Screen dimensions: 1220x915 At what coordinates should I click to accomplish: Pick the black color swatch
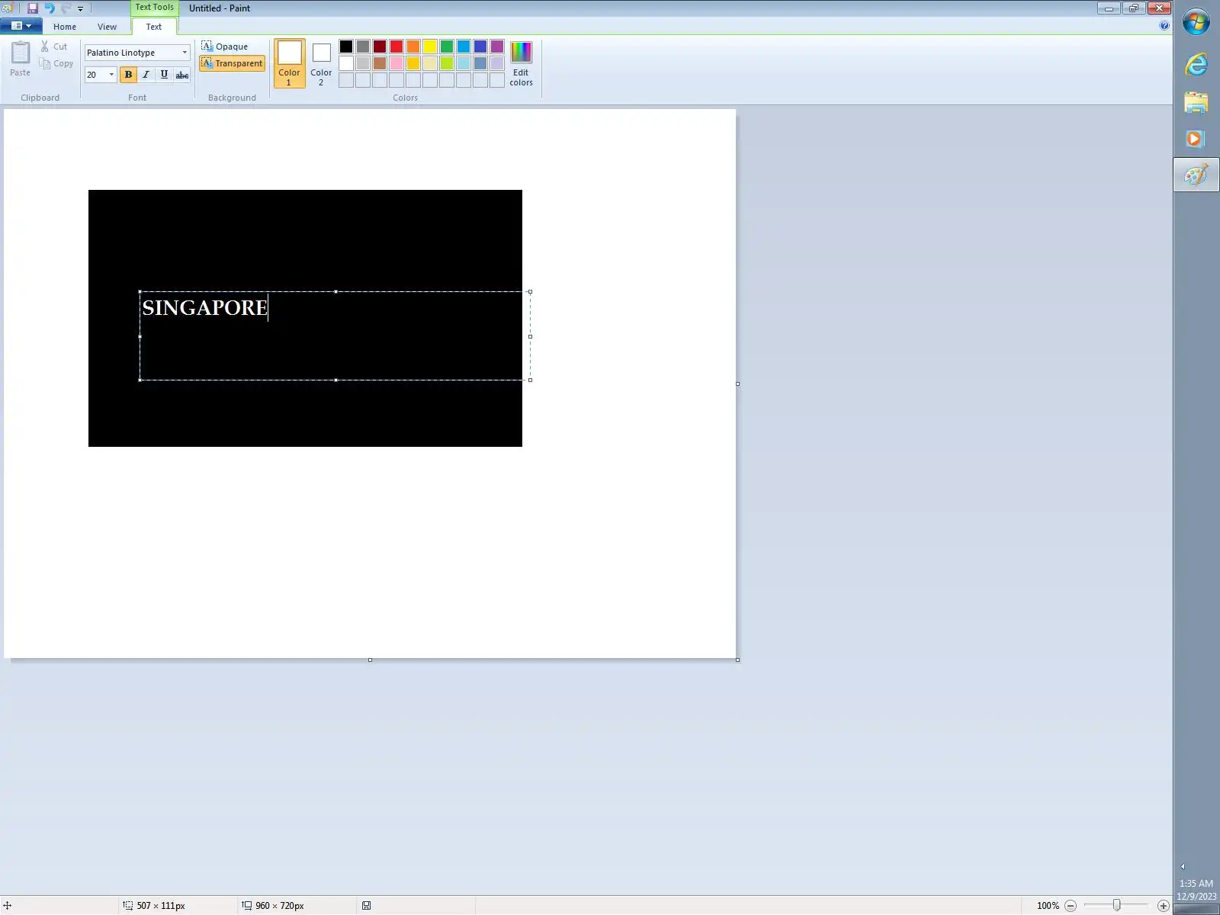click(346, 47)
